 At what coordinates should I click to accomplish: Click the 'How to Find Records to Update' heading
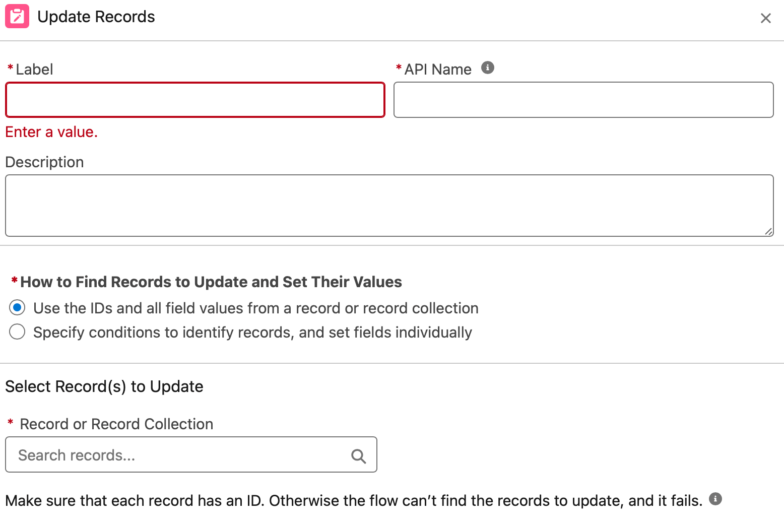coord(211,282)
